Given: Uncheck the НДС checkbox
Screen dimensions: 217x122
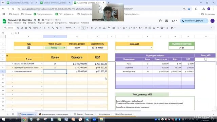Looking at the screenshot, I should pyautogui.click(x=28, y=47).
